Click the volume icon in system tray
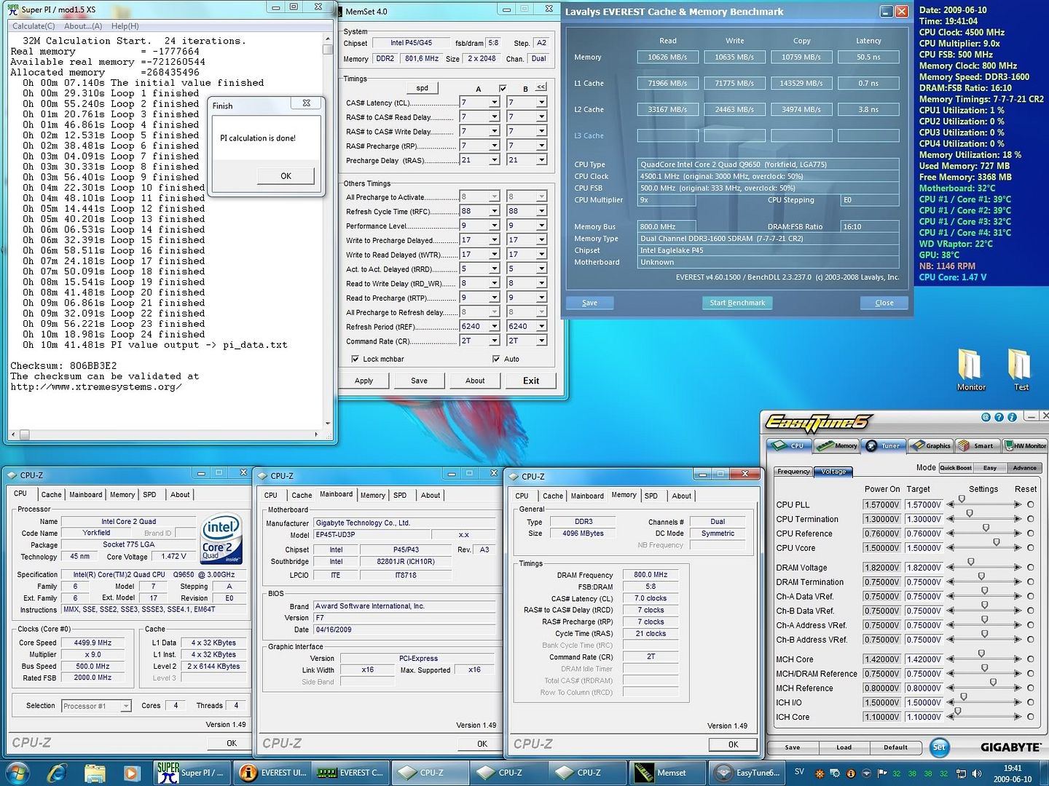1049x786 pixels. 977,774
